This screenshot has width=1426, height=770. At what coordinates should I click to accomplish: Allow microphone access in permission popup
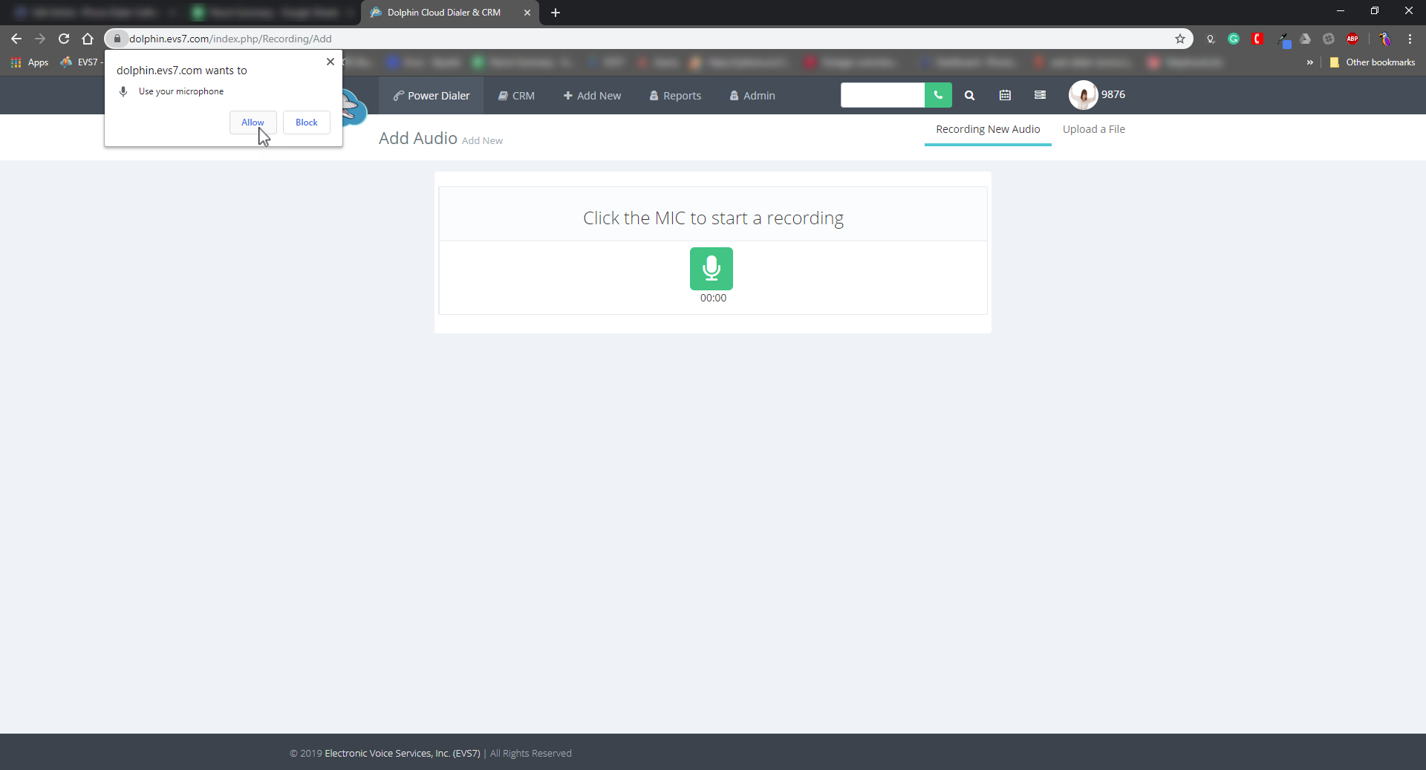coord(253,123)
